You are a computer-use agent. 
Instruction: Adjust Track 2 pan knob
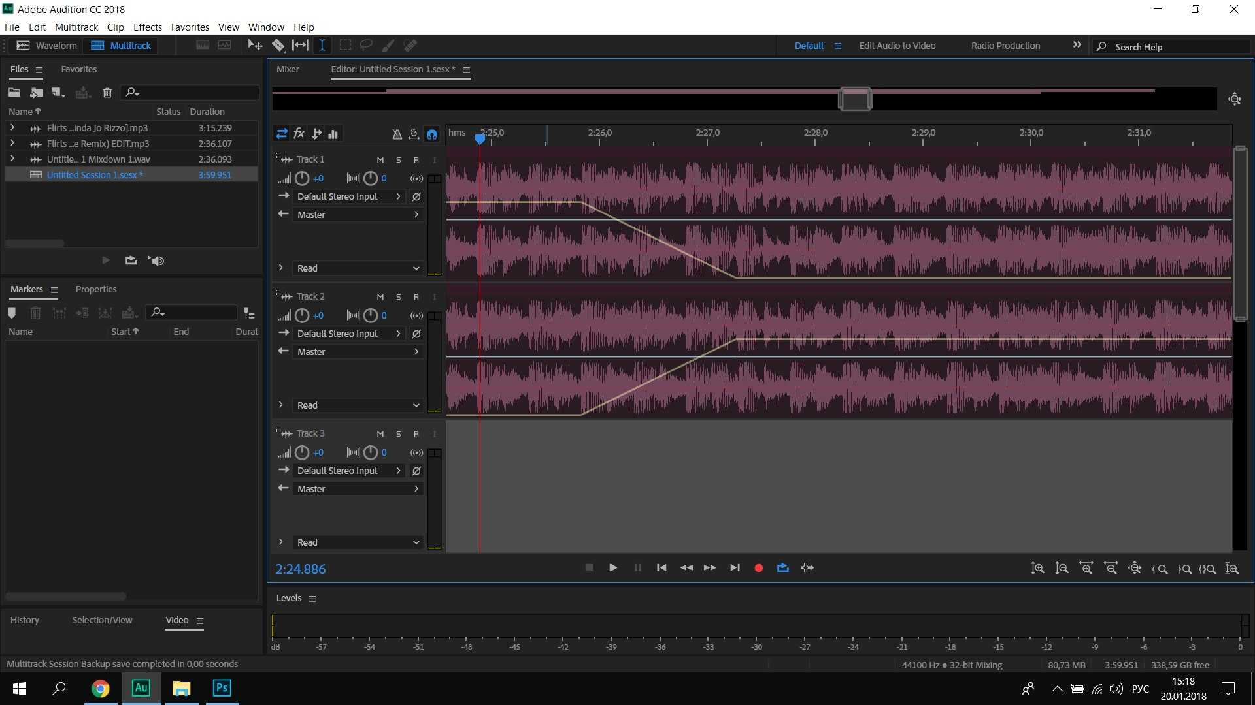tap(371, 315)
